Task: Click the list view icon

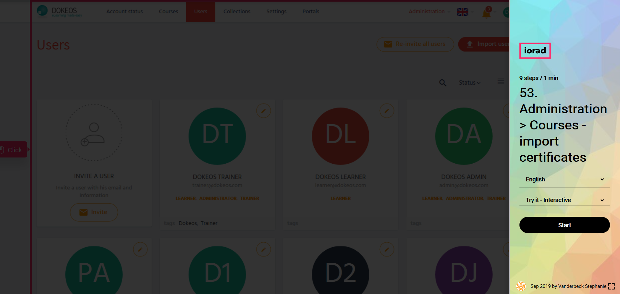Action: [x=501, y=82]
